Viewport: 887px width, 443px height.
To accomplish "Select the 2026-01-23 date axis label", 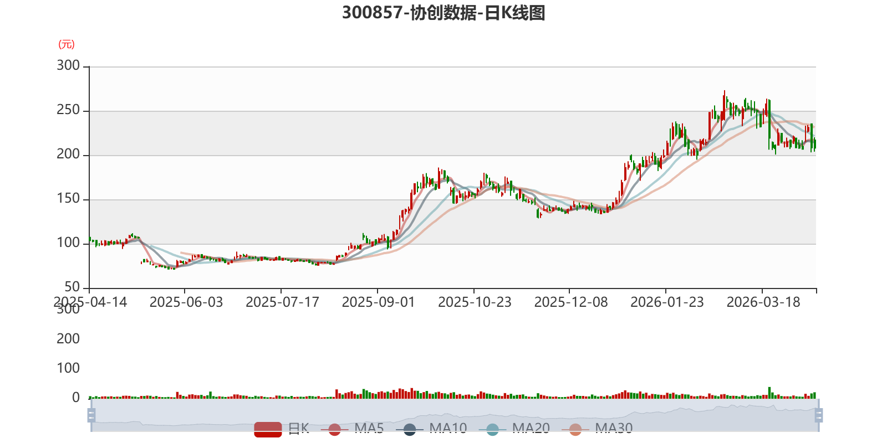I will click(x=667, y=302).
